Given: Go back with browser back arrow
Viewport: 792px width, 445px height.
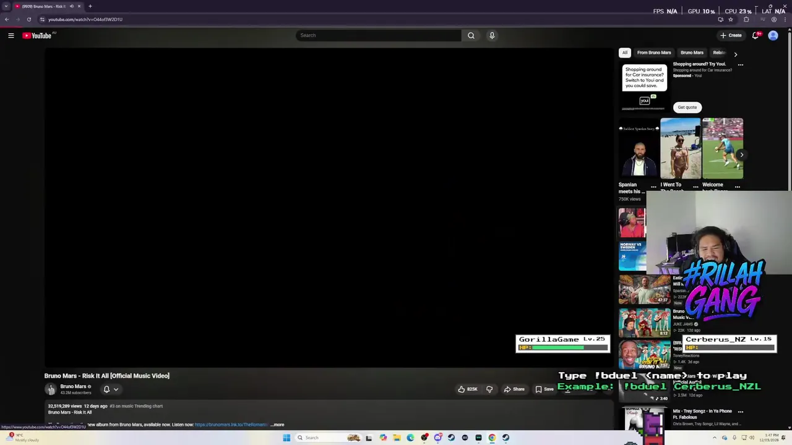Looking at the screenshot, I should coord(7,19).
